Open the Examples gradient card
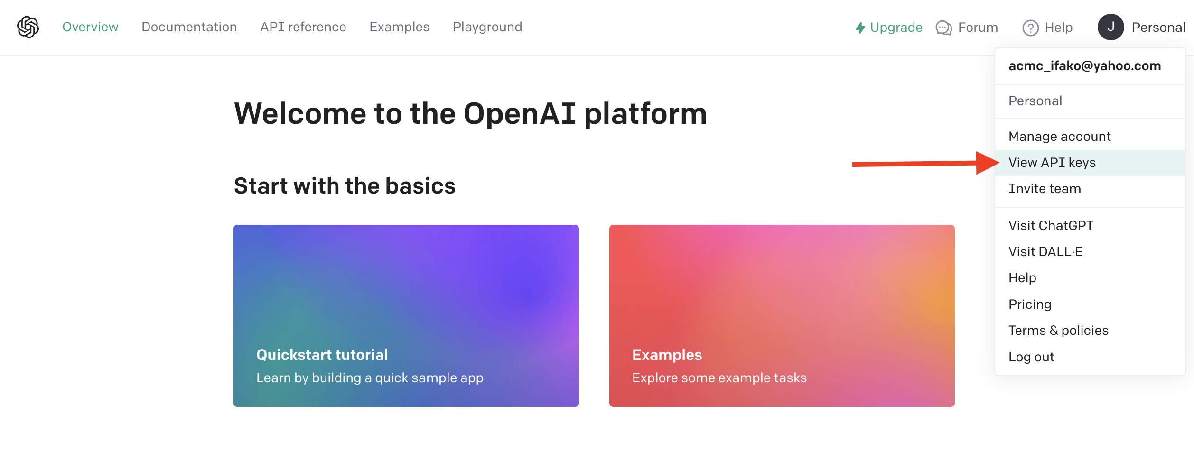The height and width of the screenshot is (470, 1194). tap(782, 316)
